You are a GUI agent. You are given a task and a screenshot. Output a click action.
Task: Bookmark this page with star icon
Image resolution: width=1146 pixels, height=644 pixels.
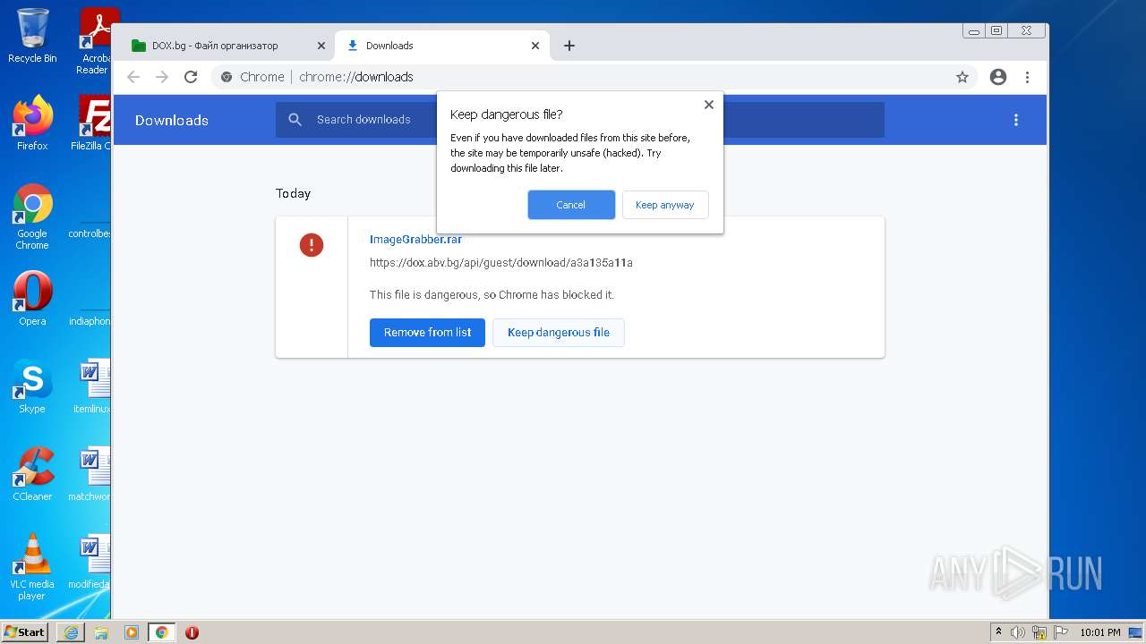[x=962, y=77]
